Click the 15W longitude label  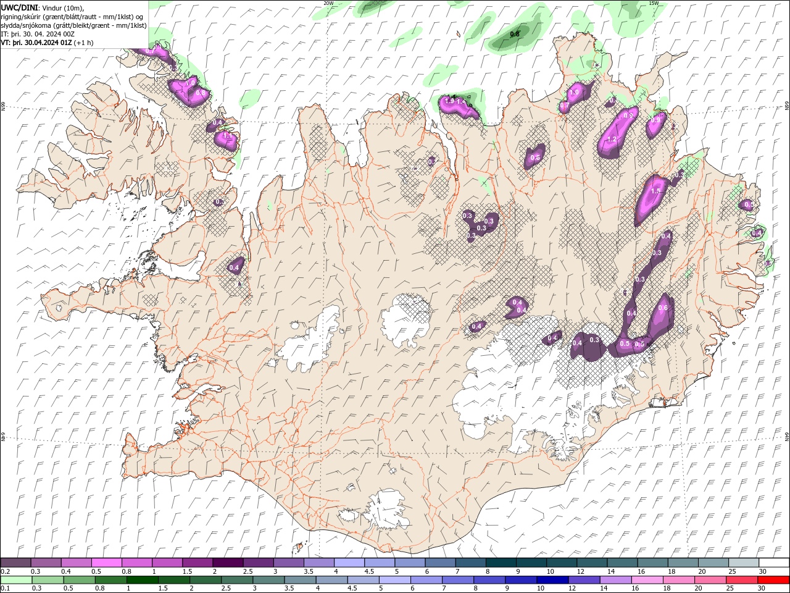654,3
